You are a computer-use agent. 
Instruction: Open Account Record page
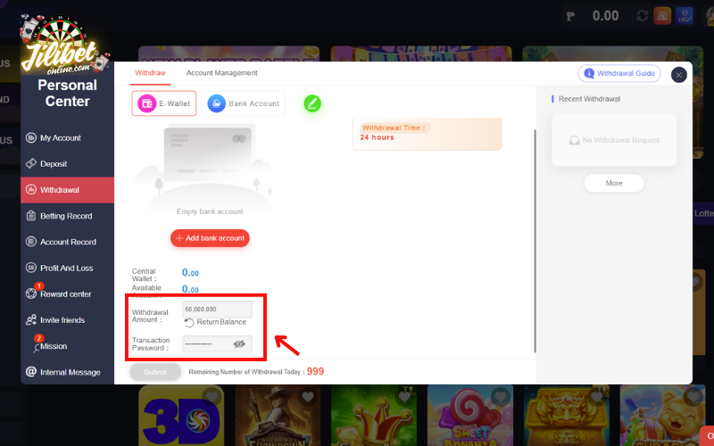[x=67, y=242]
